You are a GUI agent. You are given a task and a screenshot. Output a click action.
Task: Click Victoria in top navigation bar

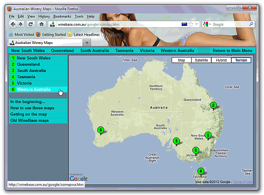tap(147, 51)
